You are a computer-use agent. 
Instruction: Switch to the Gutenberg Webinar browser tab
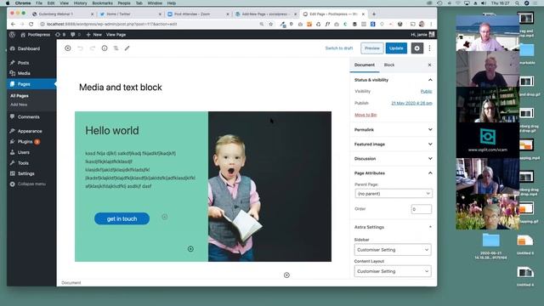[63, 14]
